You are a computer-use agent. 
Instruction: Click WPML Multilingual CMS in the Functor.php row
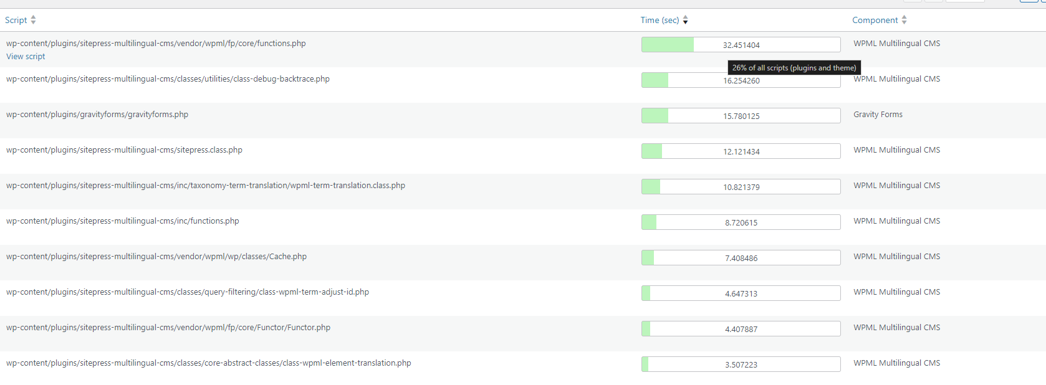click(896, 328)
